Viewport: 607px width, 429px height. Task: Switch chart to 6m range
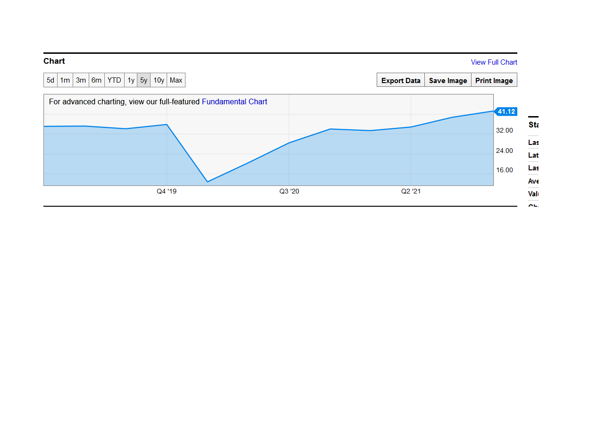[97, 80]
